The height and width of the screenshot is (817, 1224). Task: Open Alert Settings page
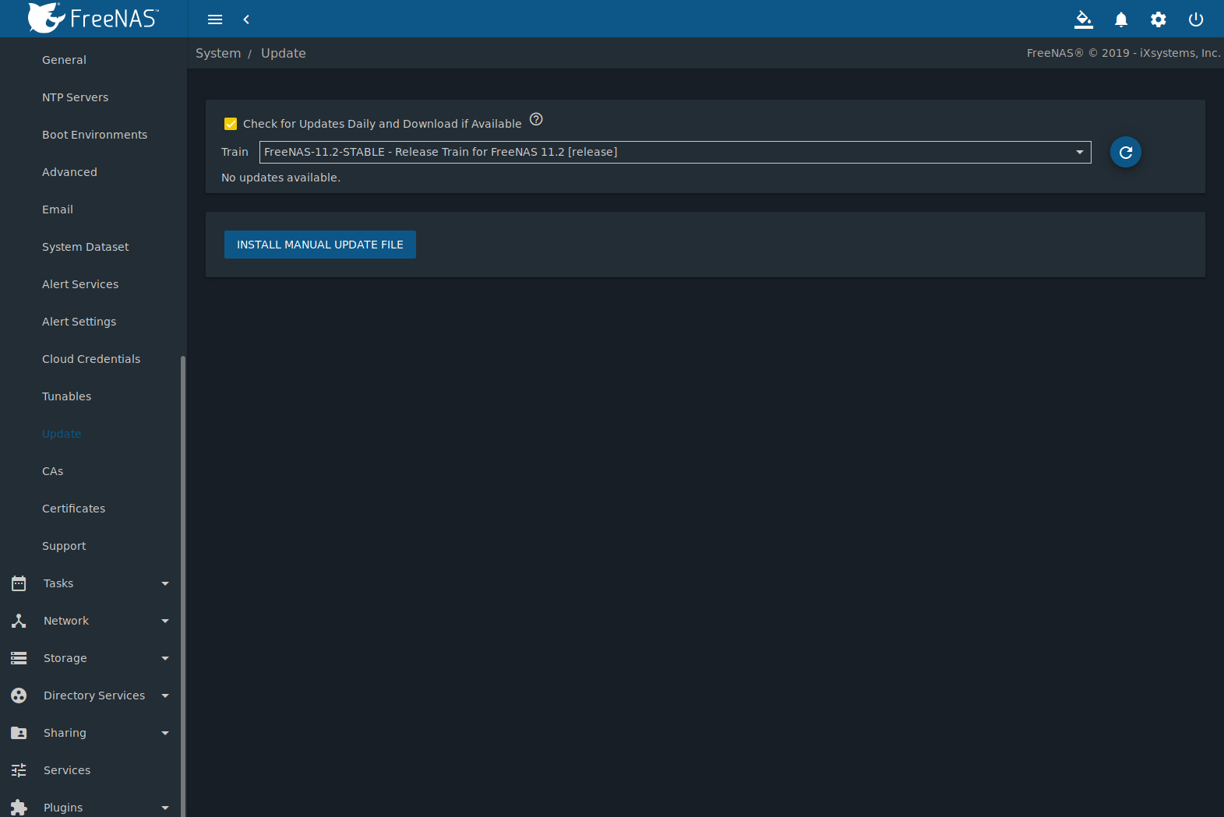(x=79, y=322)
